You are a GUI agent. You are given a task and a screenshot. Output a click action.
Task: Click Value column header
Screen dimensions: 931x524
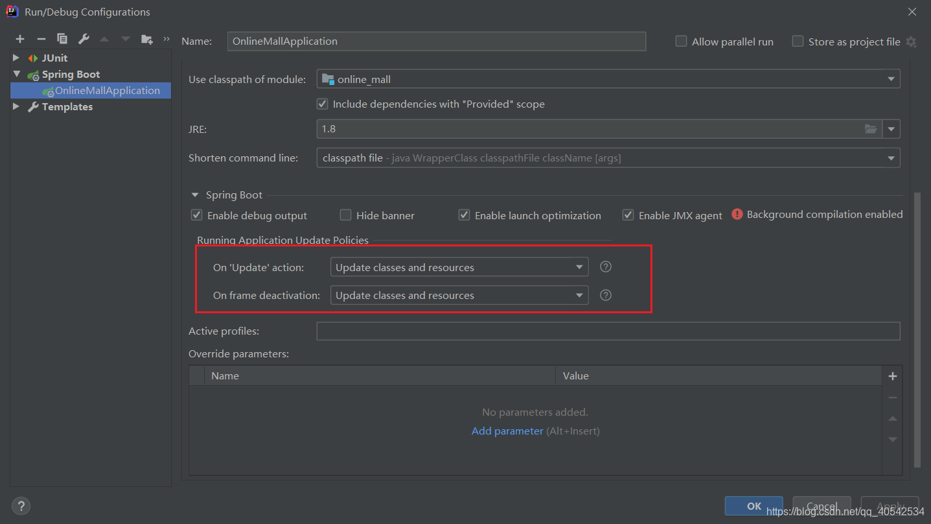(718, 375)
